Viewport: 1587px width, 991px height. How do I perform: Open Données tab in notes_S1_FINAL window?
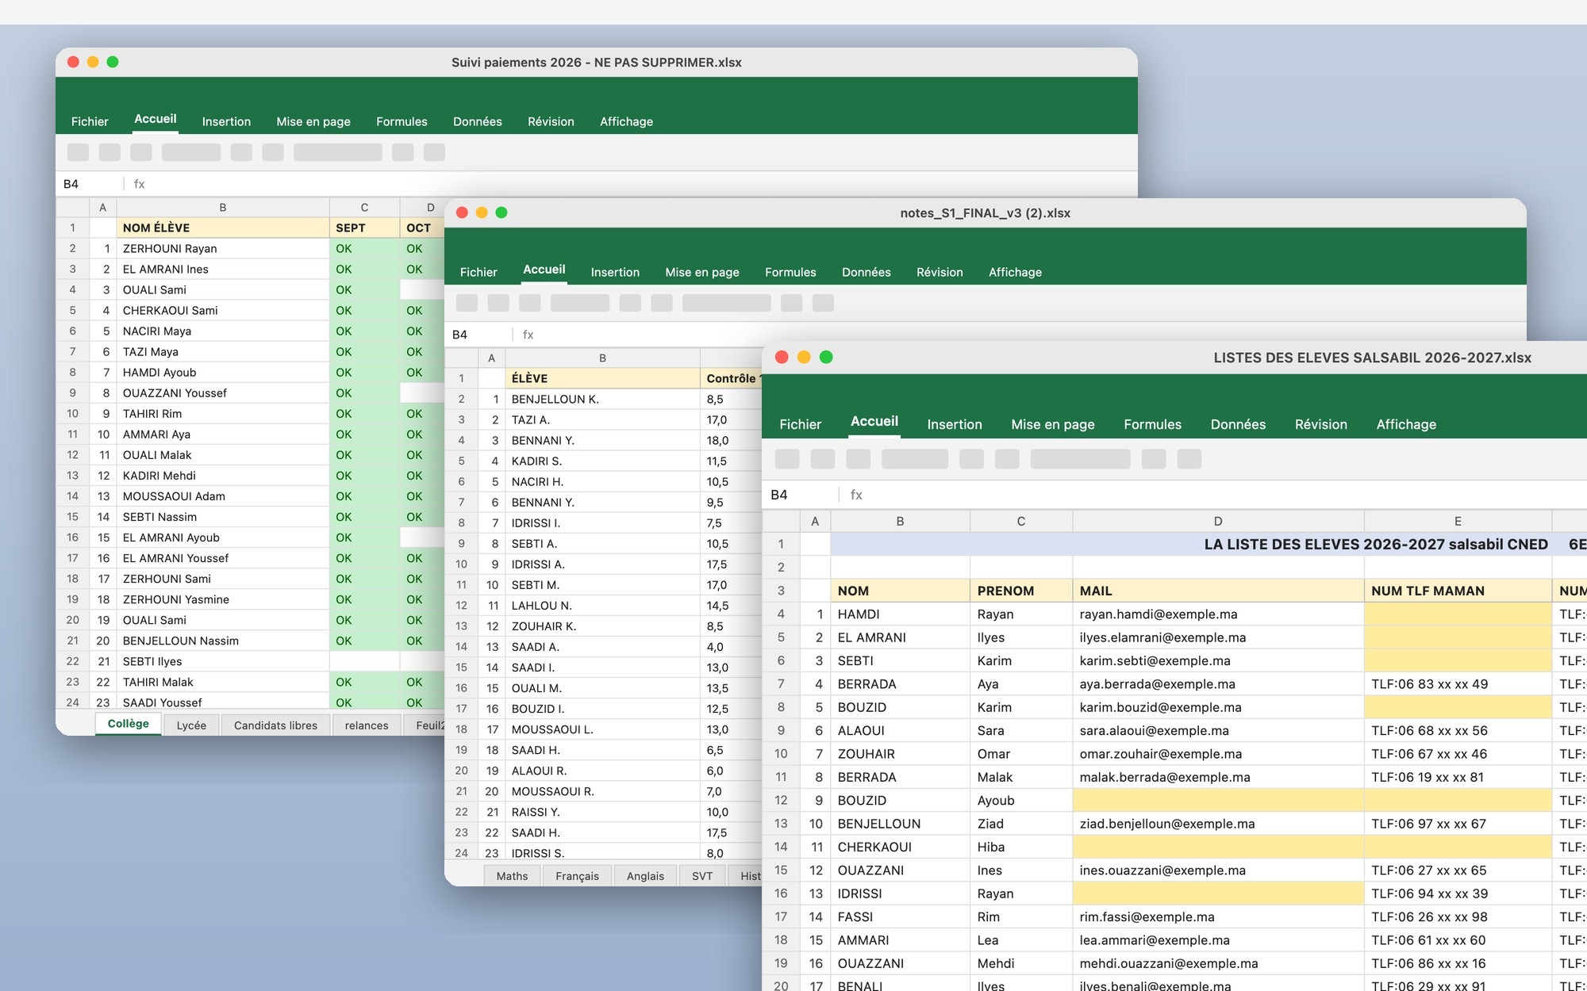coord(866,272)
